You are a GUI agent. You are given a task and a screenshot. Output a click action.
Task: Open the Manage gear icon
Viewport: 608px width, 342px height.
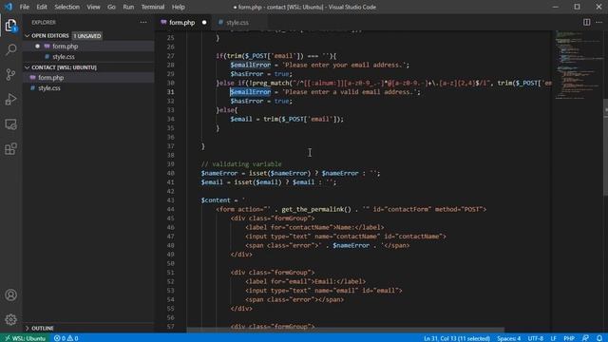[10, 319]
